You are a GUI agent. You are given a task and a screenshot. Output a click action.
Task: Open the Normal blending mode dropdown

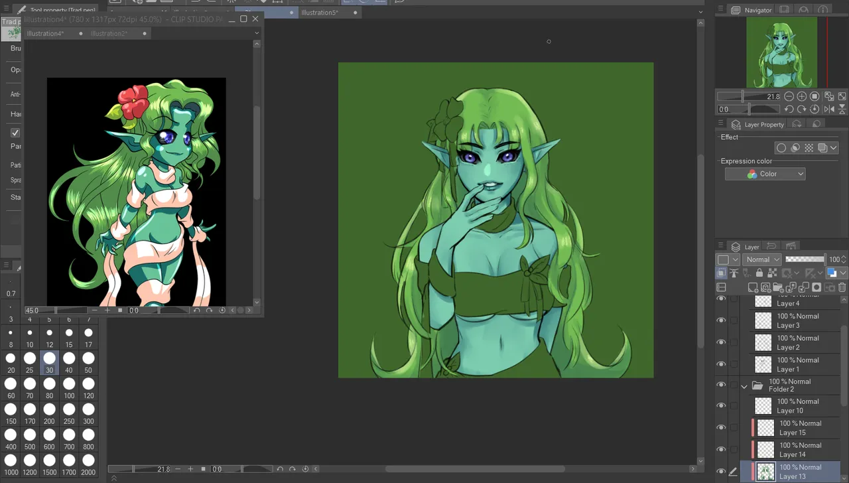pos(761,259)
